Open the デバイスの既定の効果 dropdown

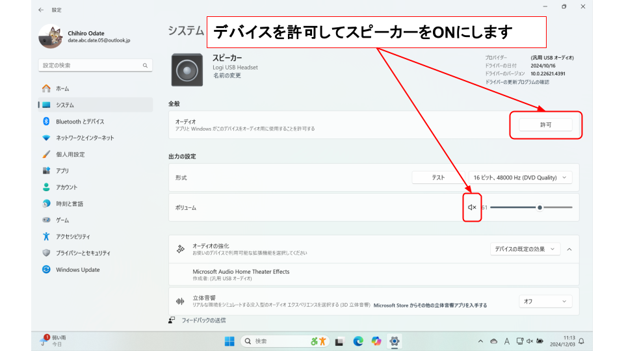[x=526, y=249]
